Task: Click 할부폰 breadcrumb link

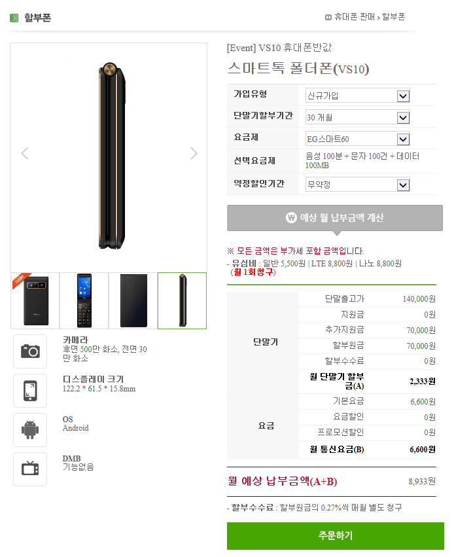Action: [393, 17]
